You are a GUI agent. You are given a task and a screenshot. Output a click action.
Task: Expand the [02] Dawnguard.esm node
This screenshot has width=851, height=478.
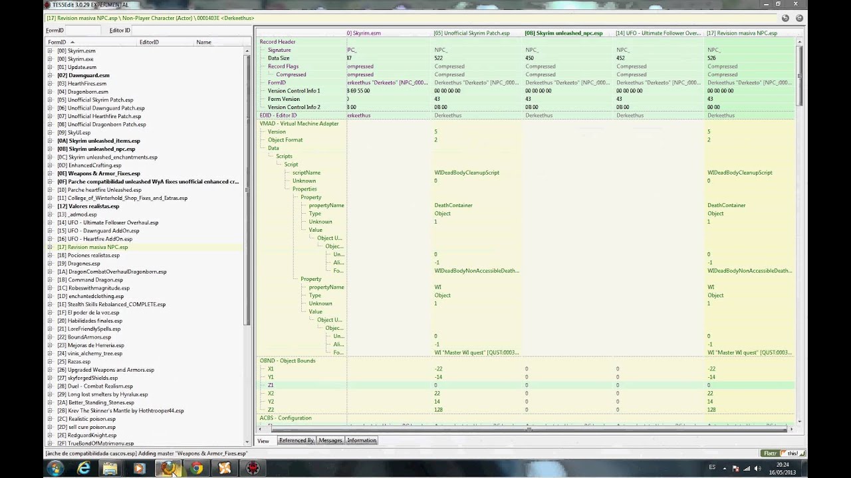pos(50,75)
